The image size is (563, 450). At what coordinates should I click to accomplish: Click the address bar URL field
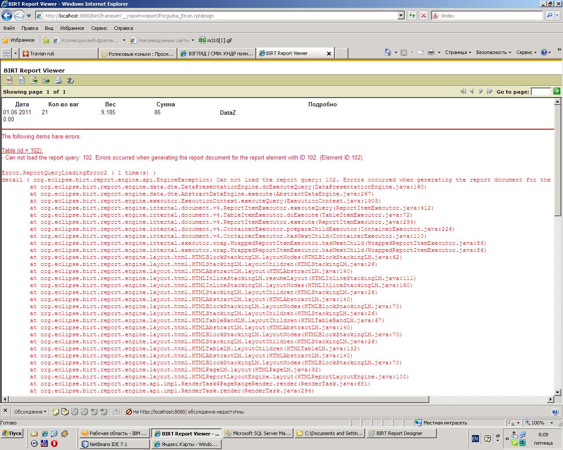click(x=216, y=15)
